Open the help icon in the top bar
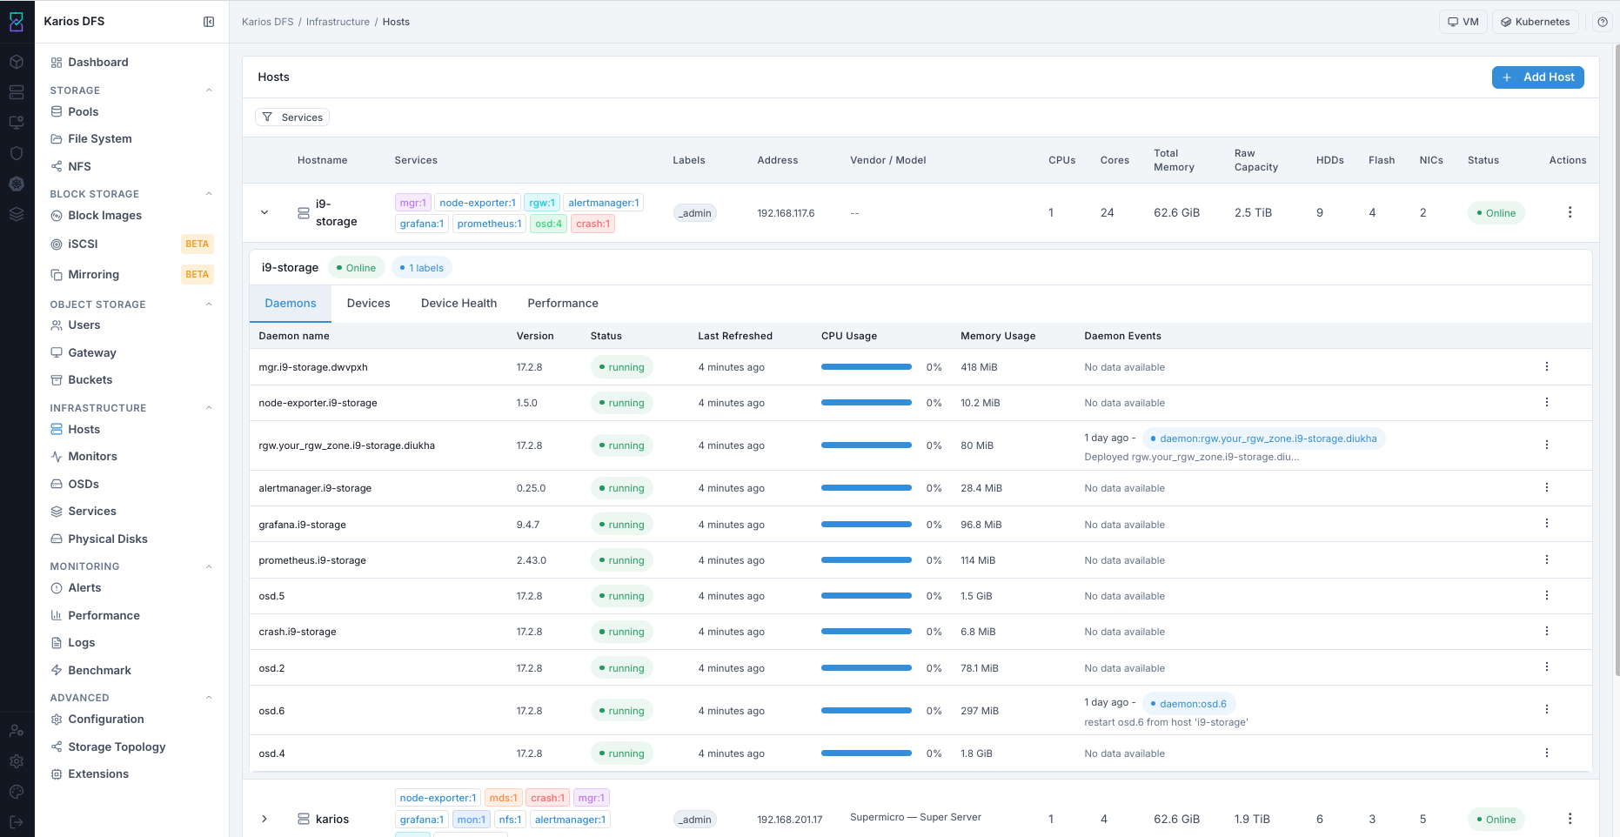Image resolution: width=1620 pixels, height=837 pixels. click(x=1603, y=22)
